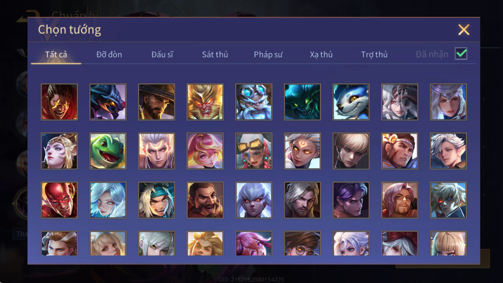Screen dimensions: 503x283
Task: Select the red Flash hero portrait
Action: 59,200
